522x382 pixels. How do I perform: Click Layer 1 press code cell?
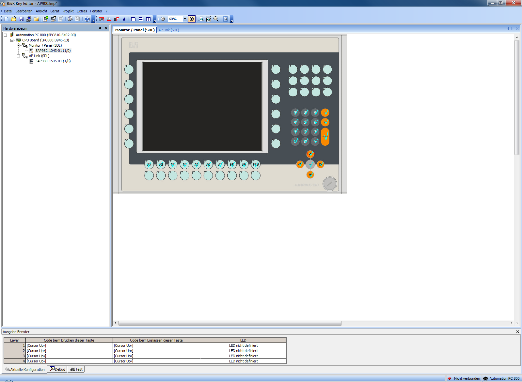coord(69,345)
